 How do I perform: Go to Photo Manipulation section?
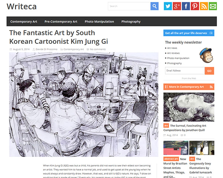(x=99, y=22)
